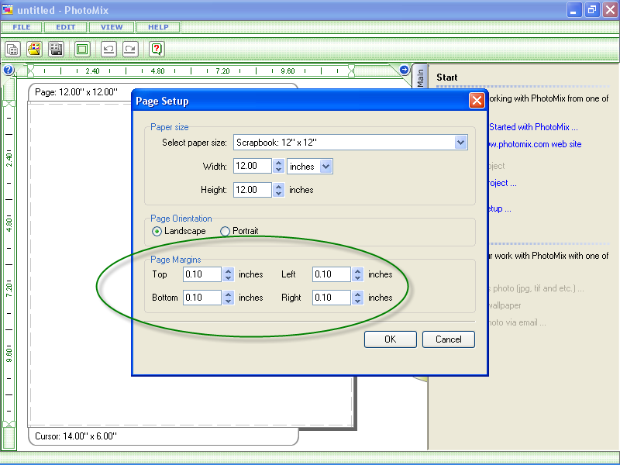Click the Page Setup dialog title
This screenshot has width=620, height=465.
(x=162, y=102)
